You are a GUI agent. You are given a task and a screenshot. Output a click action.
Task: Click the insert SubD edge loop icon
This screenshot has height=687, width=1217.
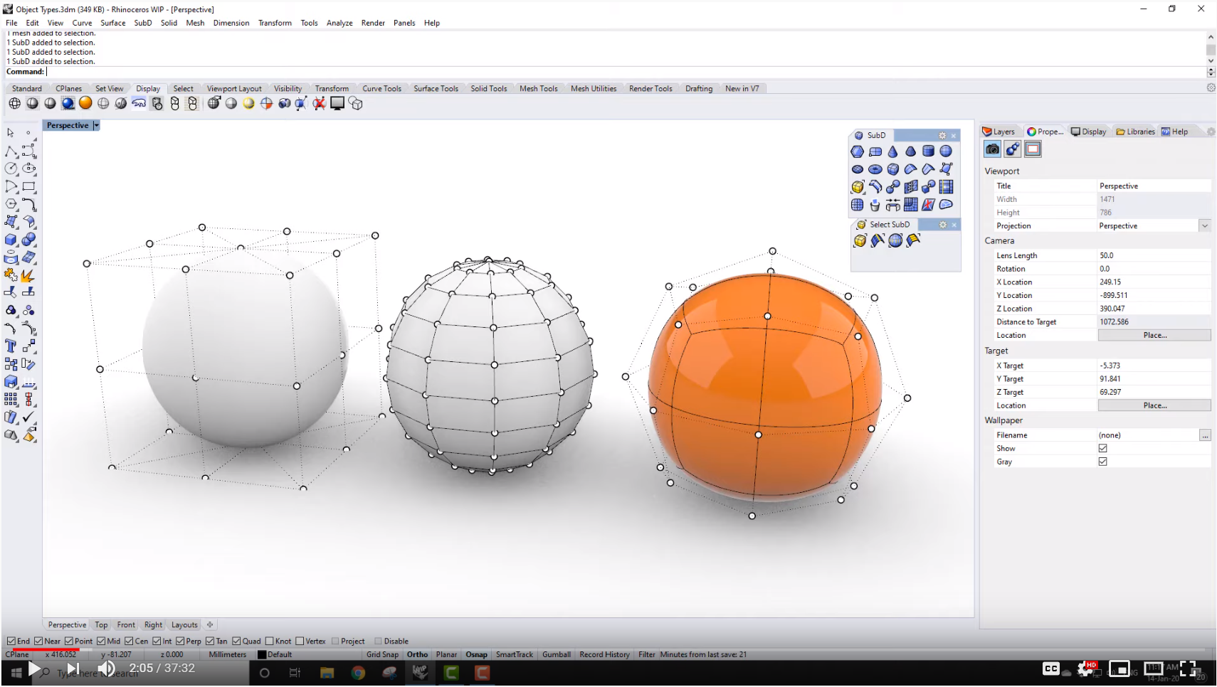(x=946, y=187)
